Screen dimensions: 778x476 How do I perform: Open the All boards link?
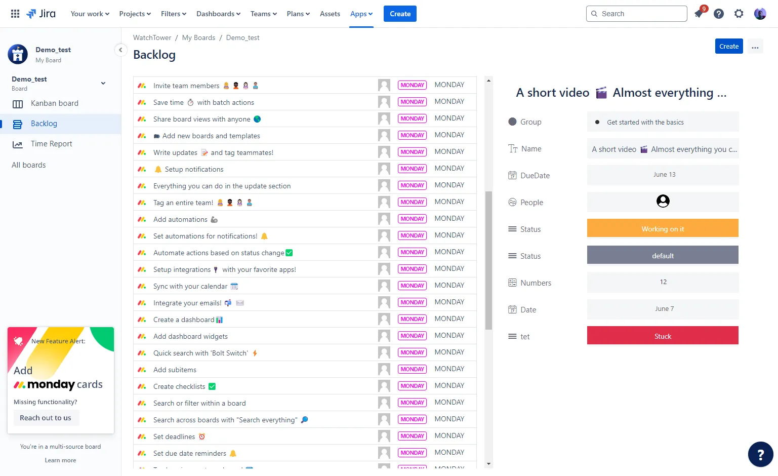[x=29, y=165]
